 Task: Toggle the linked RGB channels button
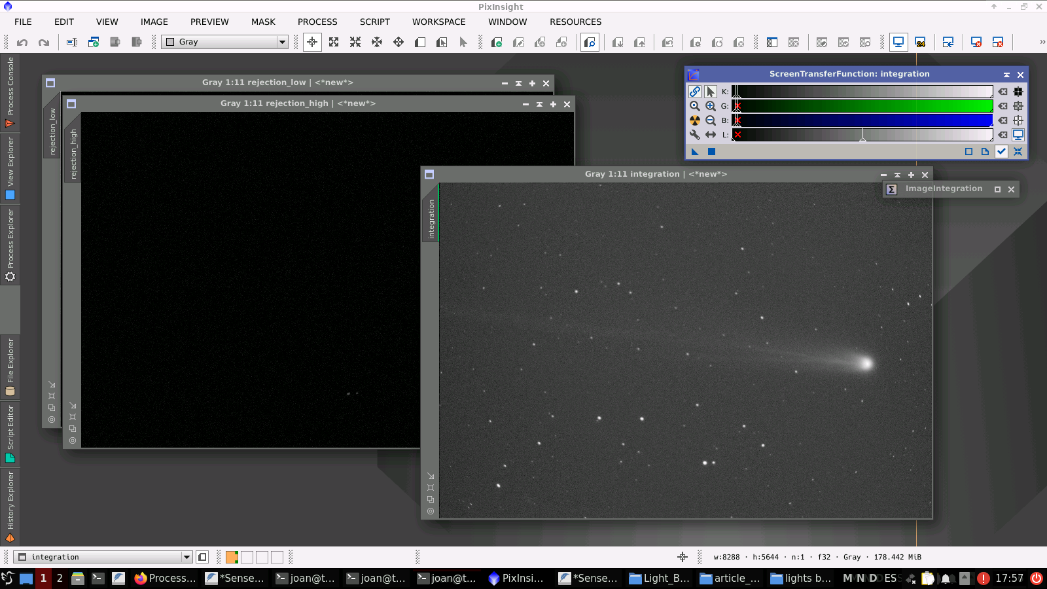point(695,92)
